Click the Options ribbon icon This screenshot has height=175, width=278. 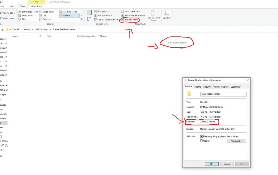click(167, 15)
